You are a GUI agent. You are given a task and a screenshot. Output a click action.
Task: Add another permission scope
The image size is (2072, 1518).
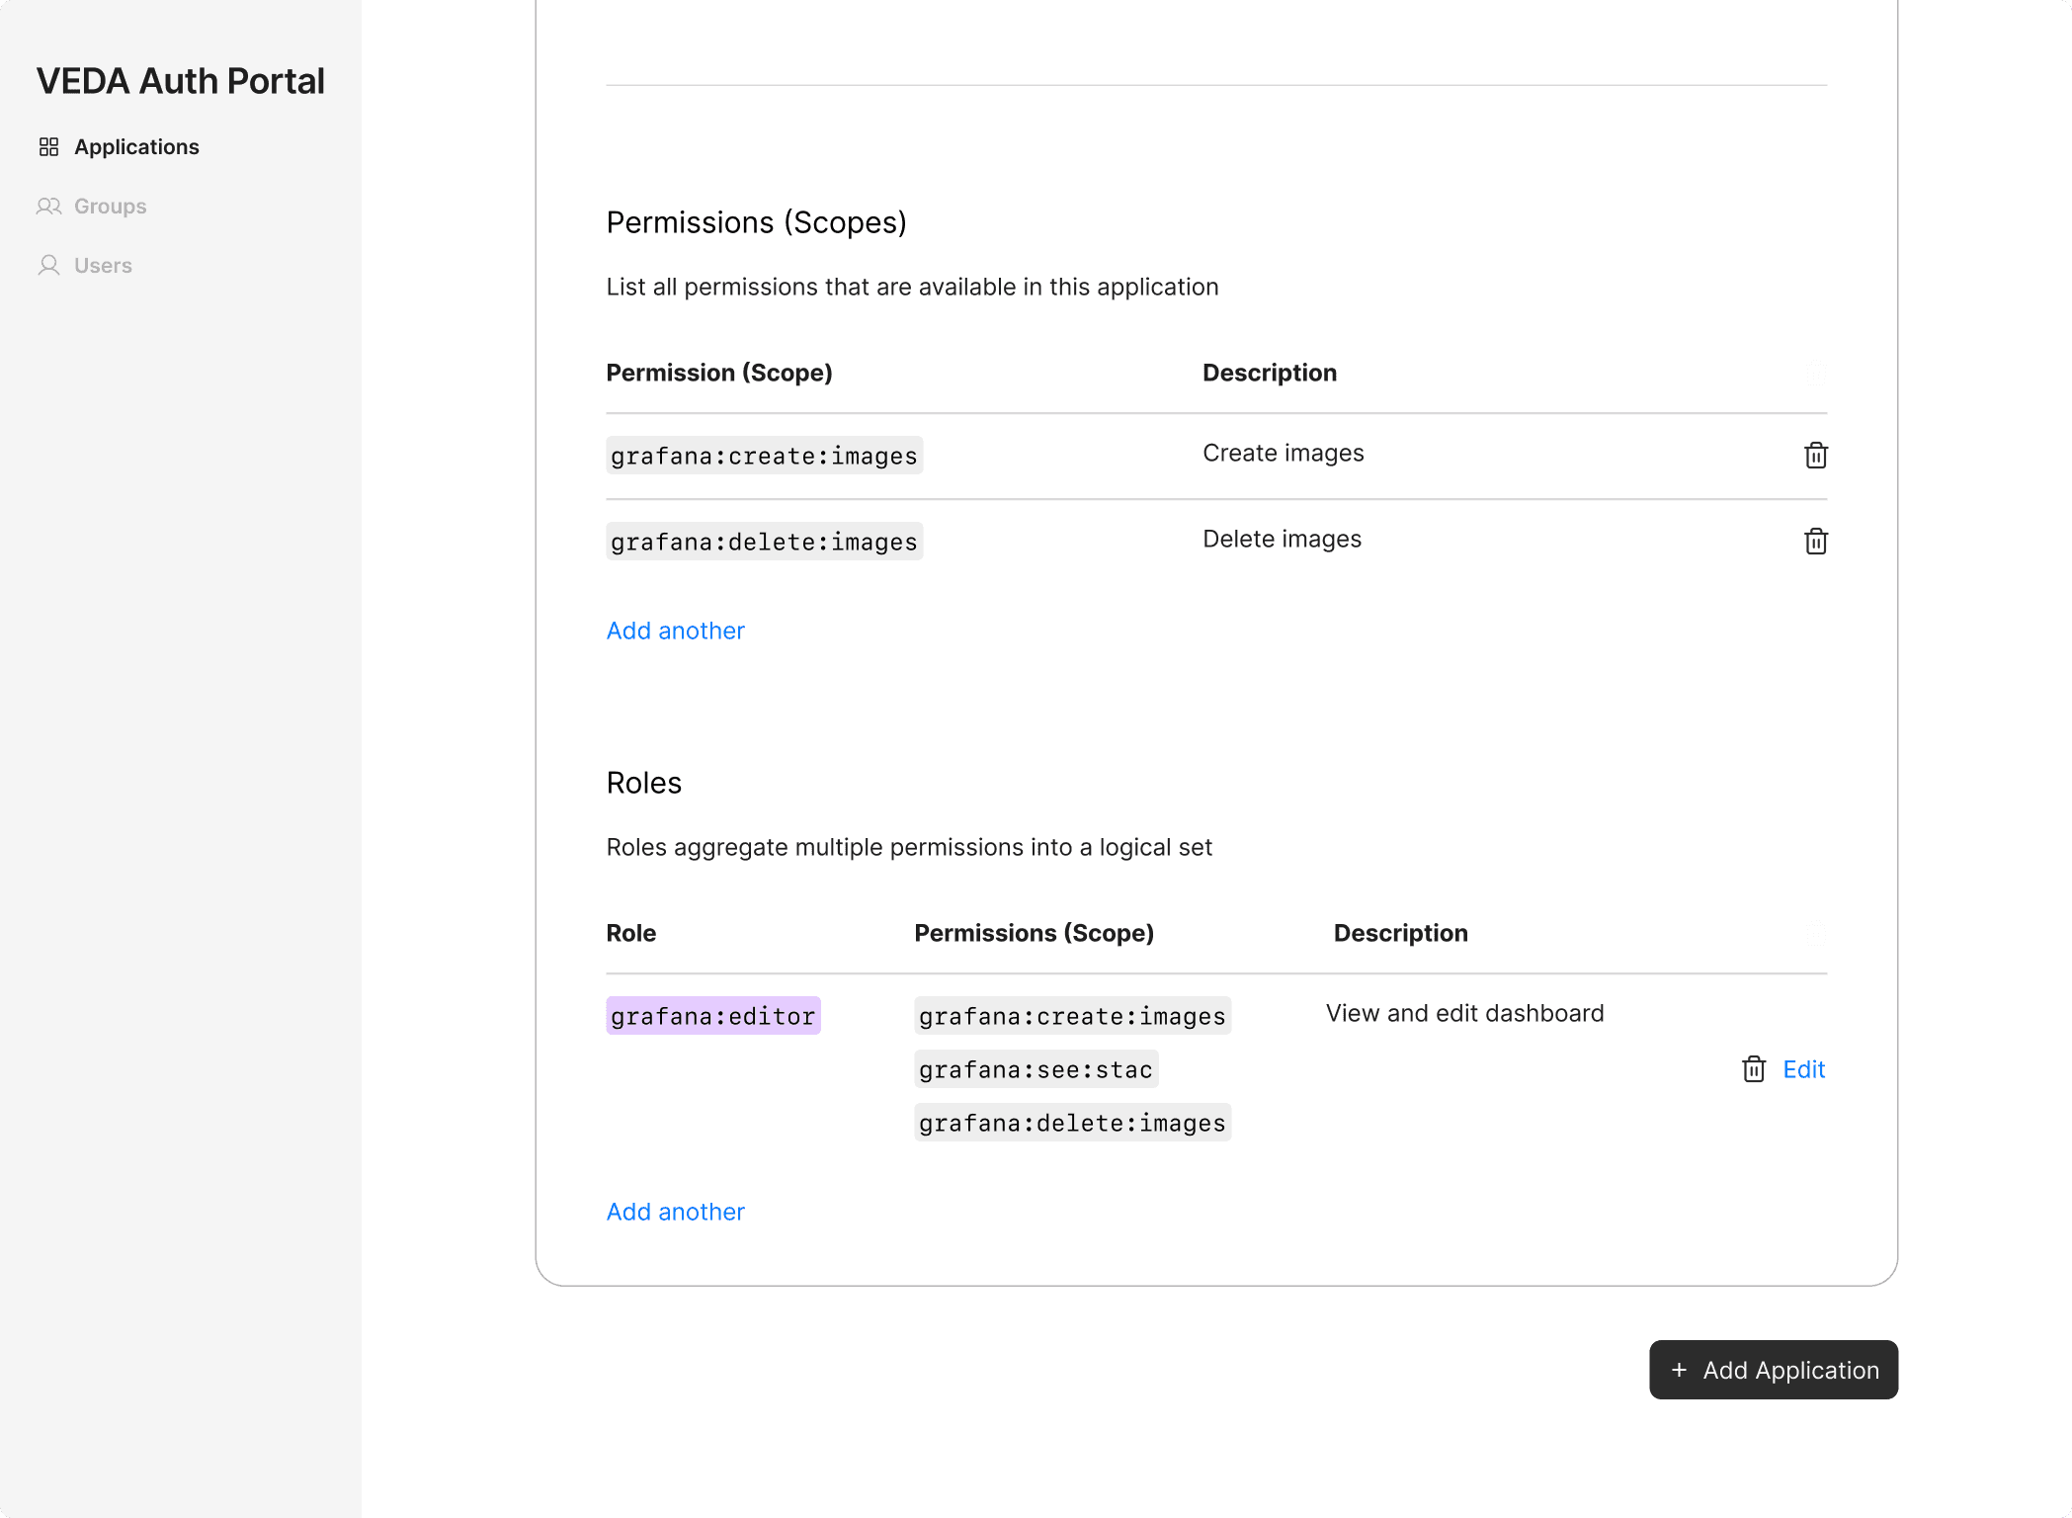pyautogui.click(x=675, y=631)
